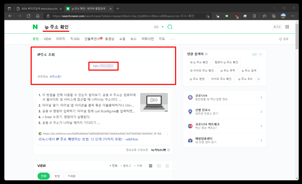Click the browser profile avatar

click(x=283, y=16)
